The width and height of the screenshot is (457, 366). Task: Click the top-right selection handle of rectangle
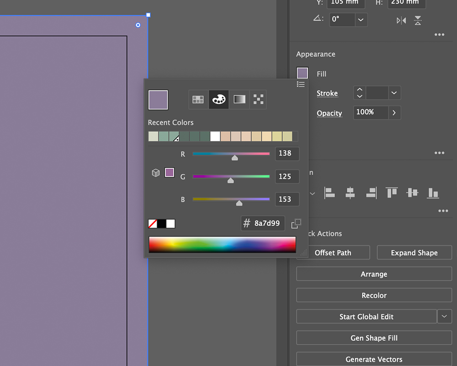(148, 15)
